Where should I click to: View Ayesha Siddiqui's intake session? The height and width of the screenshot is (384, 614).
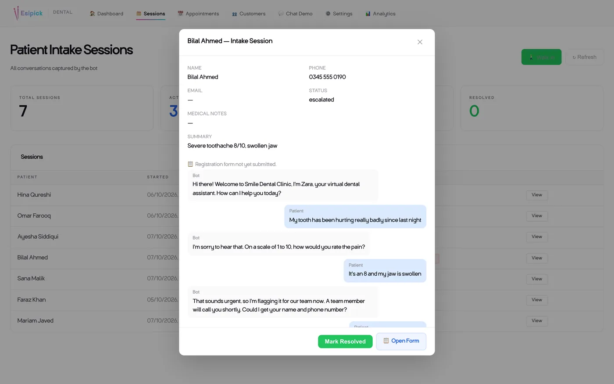pos(537,237)
